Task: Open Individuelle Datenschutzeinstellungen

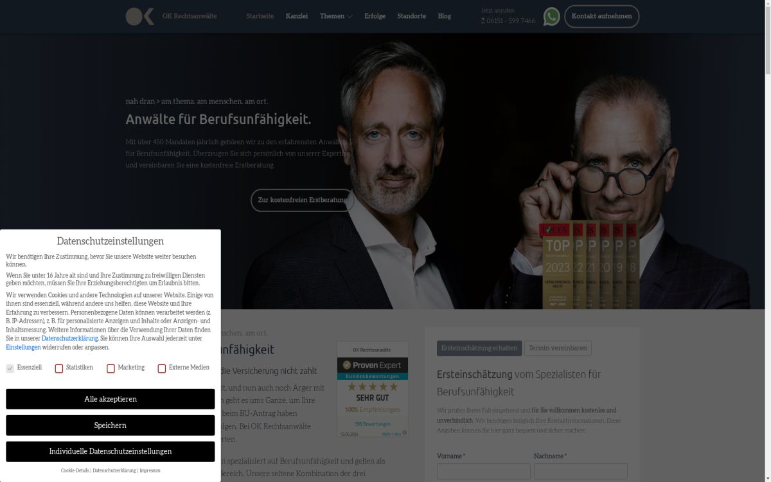Action: [x=111, y=451]
